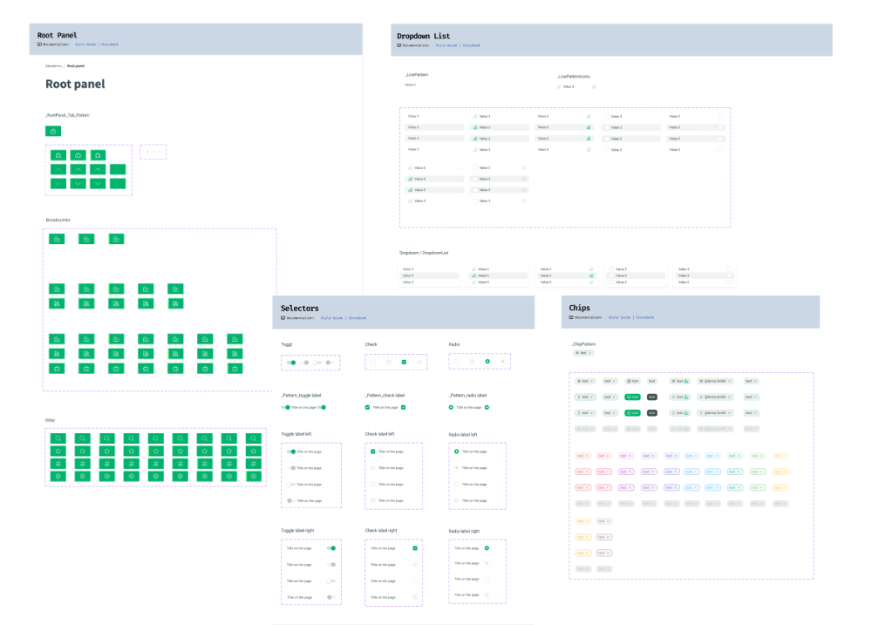The image size is (872, 625).
Task: Select the green radio button under Radio
Action: pos(487,361)
